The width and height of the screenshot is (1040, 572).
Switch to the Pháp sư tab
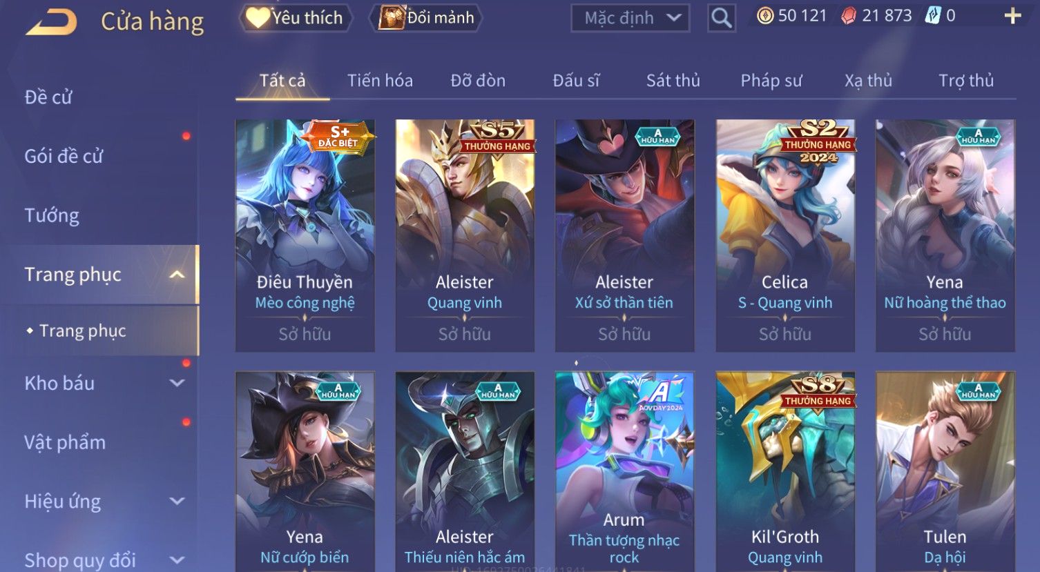[771, 81]
